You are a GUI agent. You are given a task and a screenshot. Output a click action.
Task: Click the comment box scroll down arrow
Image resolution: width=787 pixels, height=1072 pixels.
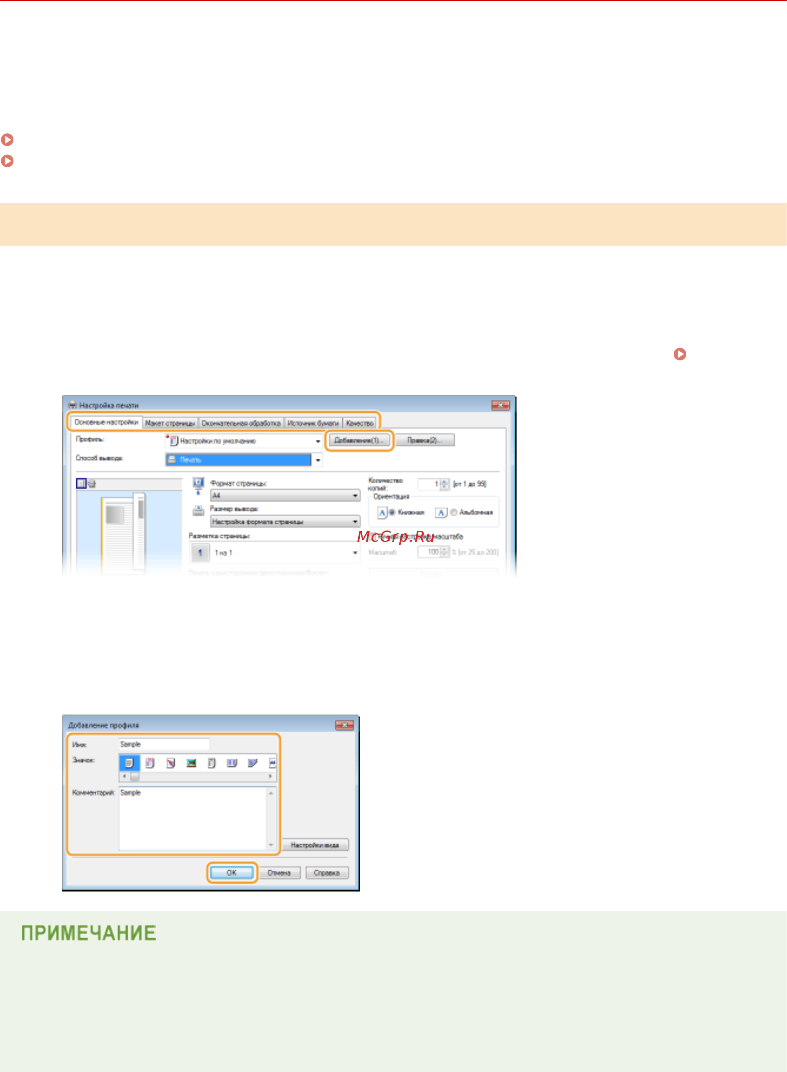(x=271, y=845)
